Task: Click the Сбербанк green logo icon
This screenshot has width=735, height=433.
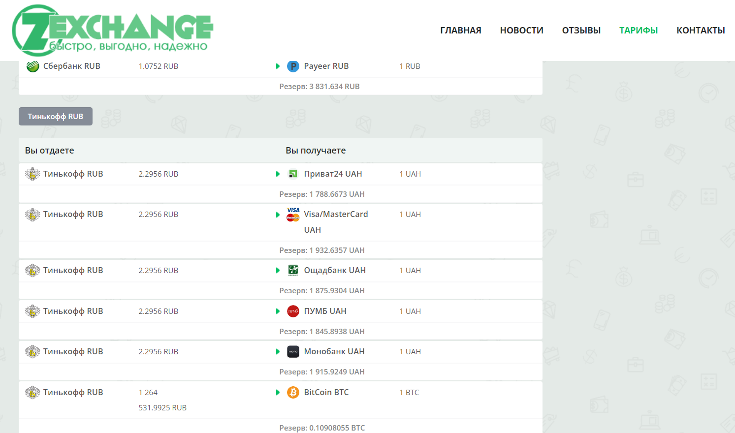Action: pos(33,66)
